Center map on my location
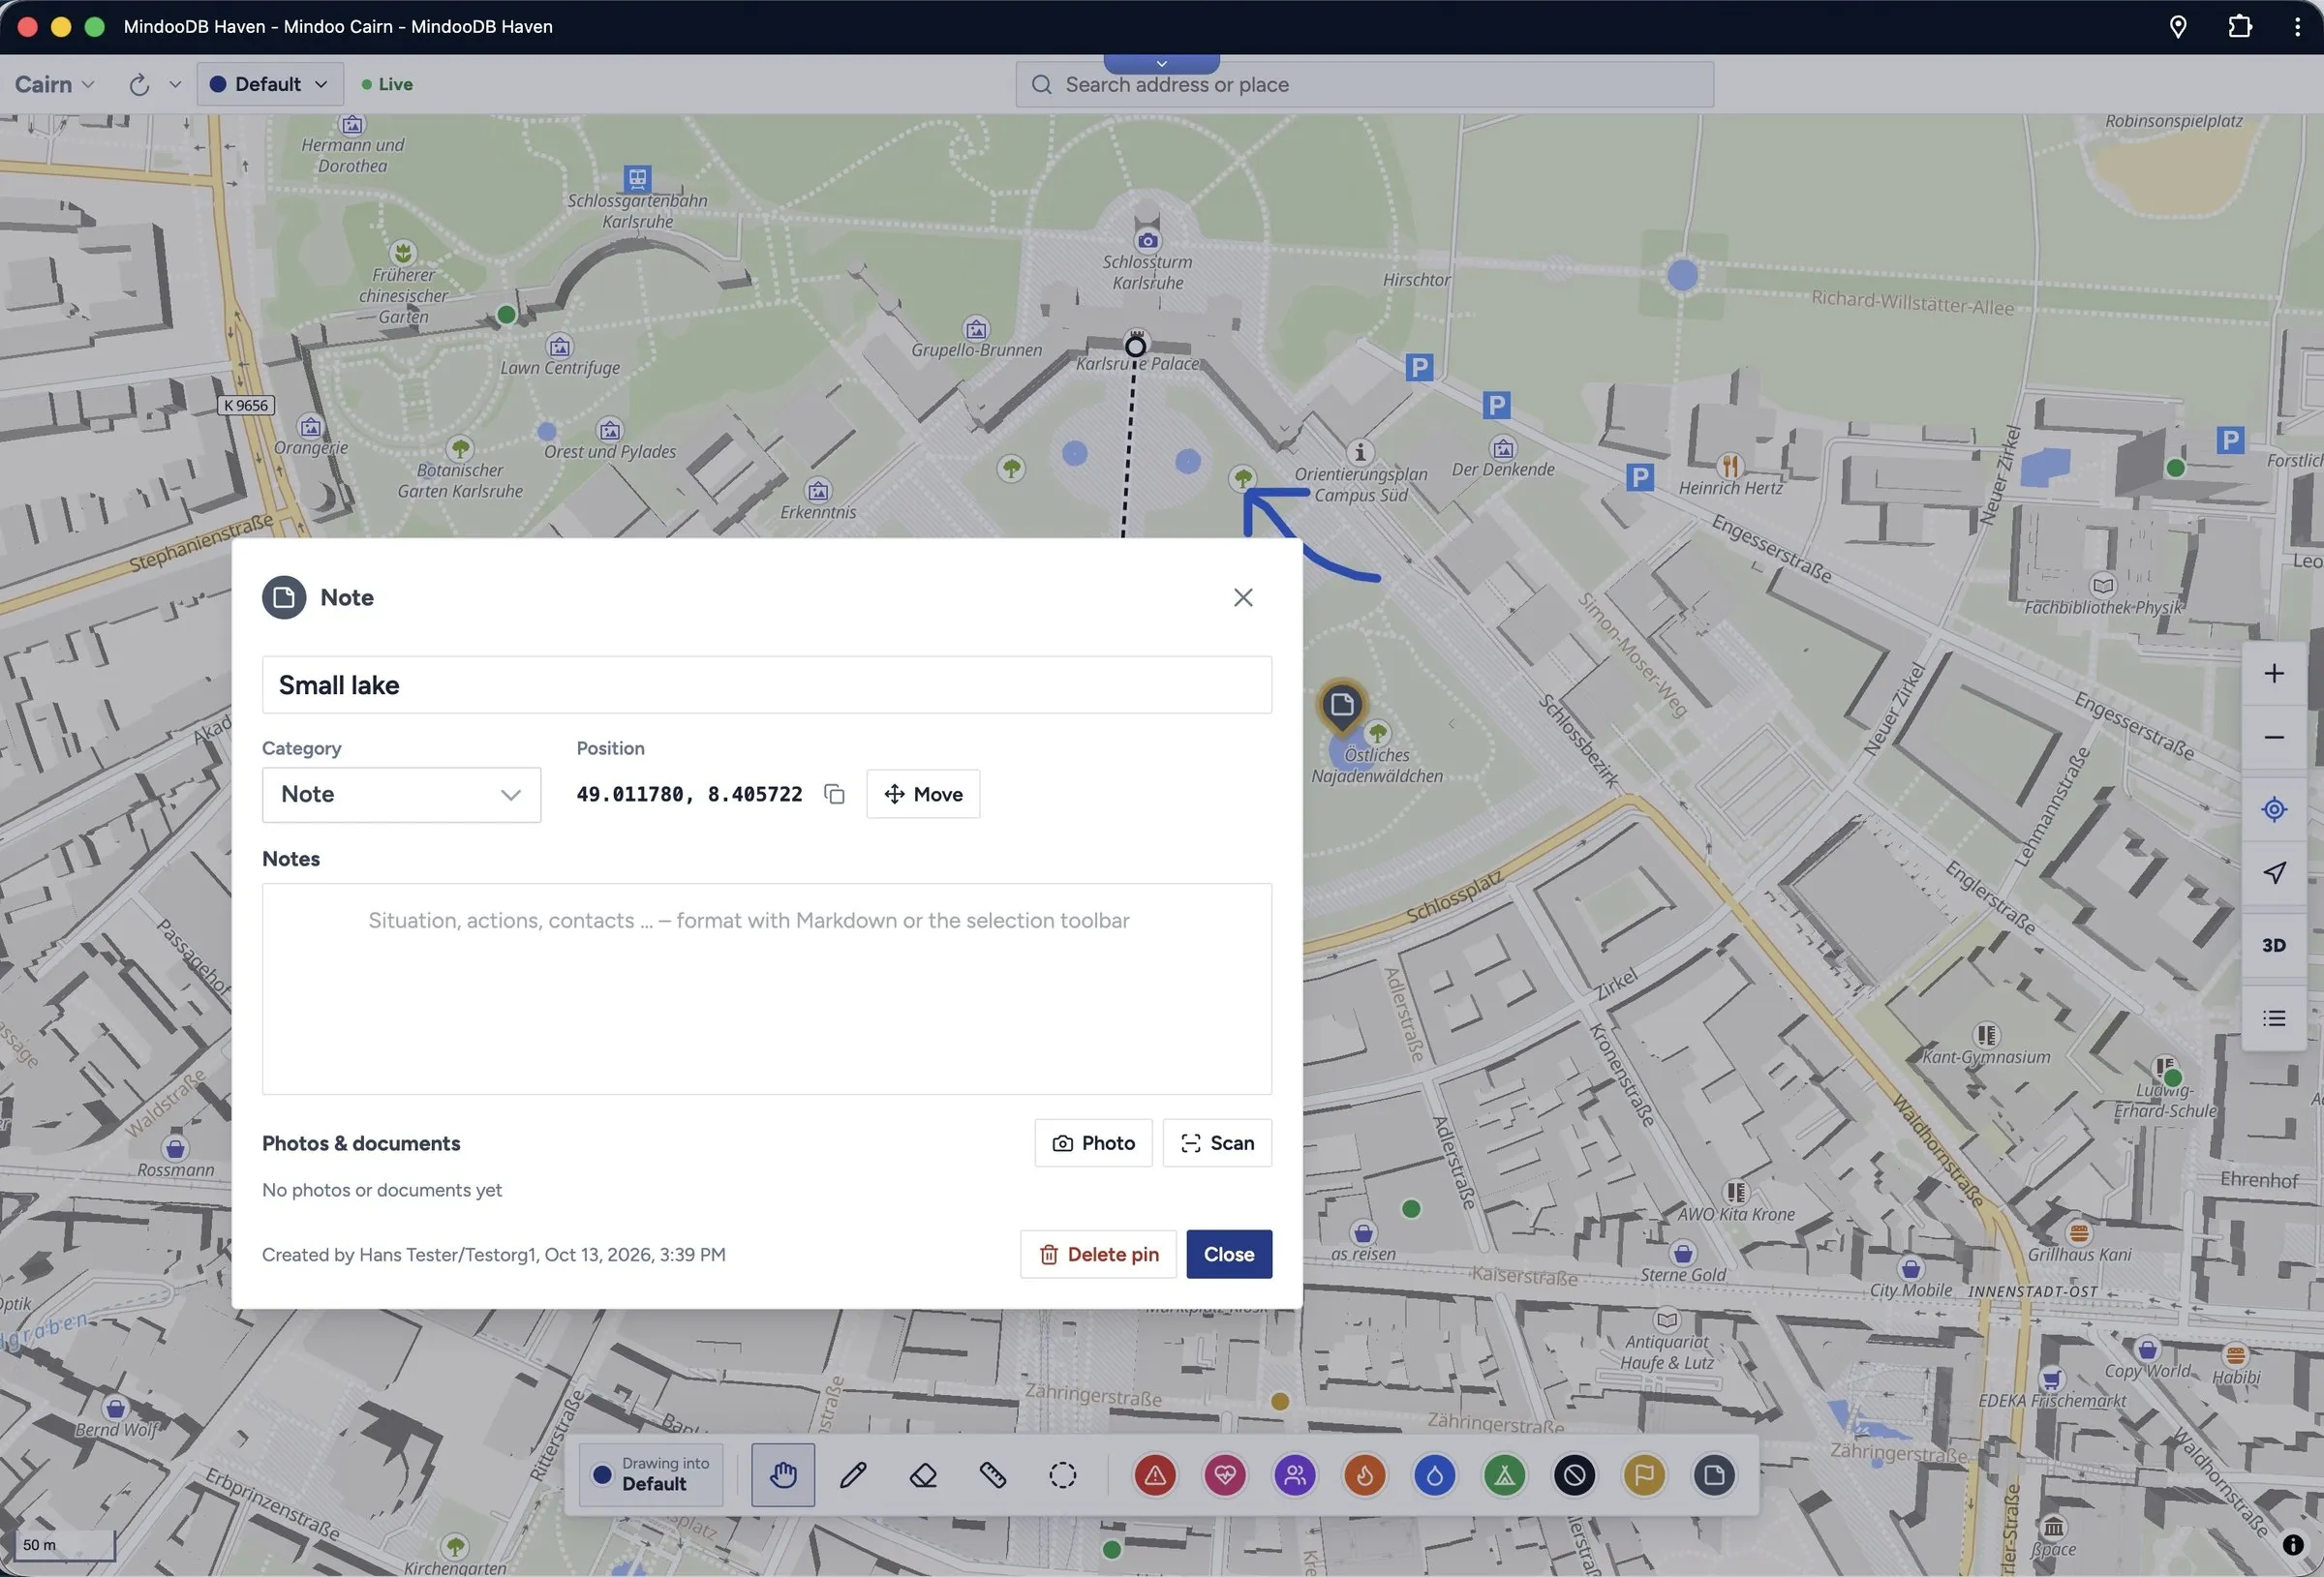Screen dimensions: 2324x1577 [2274, 809]
